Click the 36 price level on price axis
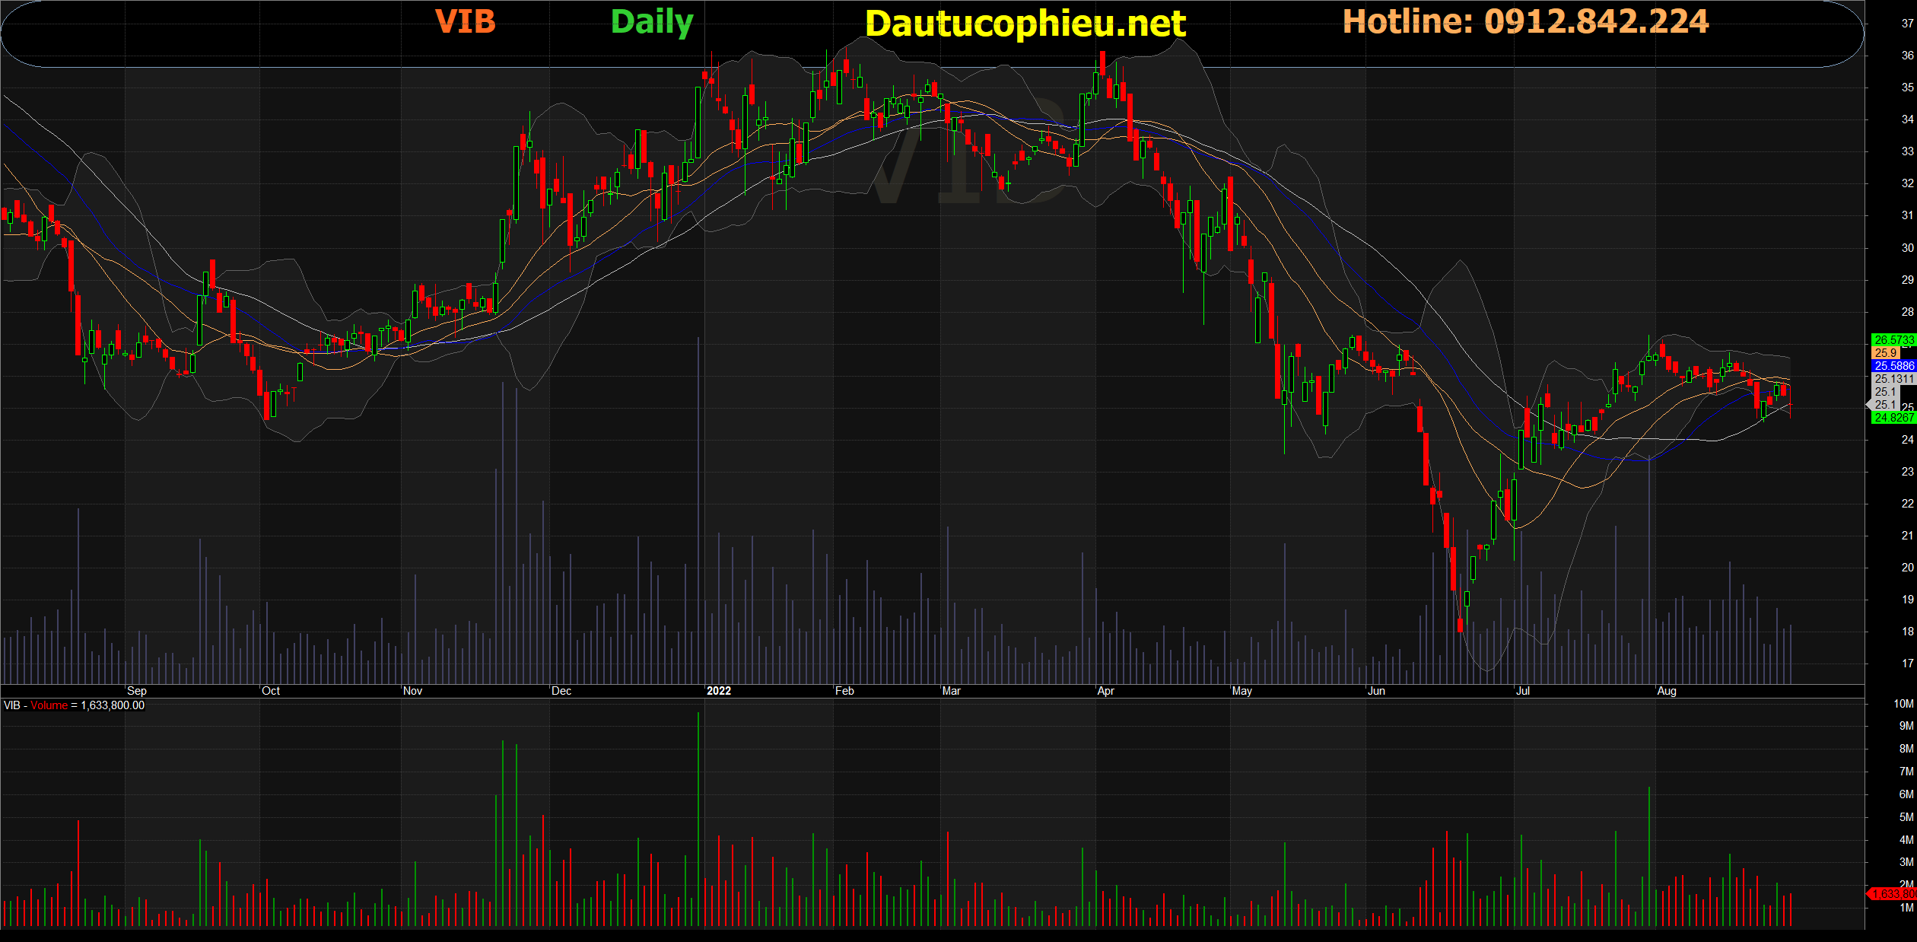The height and width of the screenshot is (942, 1917). coord(1907,56)
